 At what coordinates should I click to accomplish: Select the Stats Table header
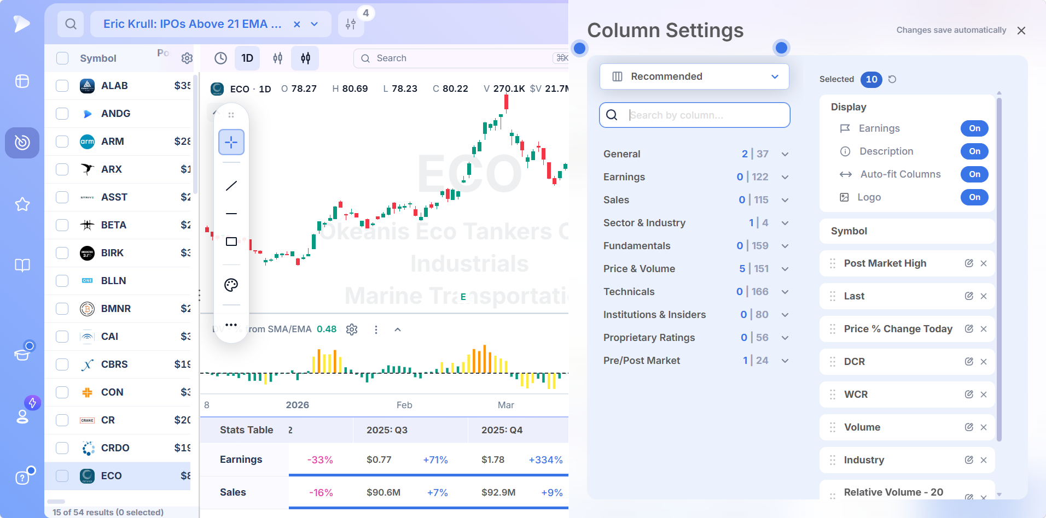tap(246, 430)
